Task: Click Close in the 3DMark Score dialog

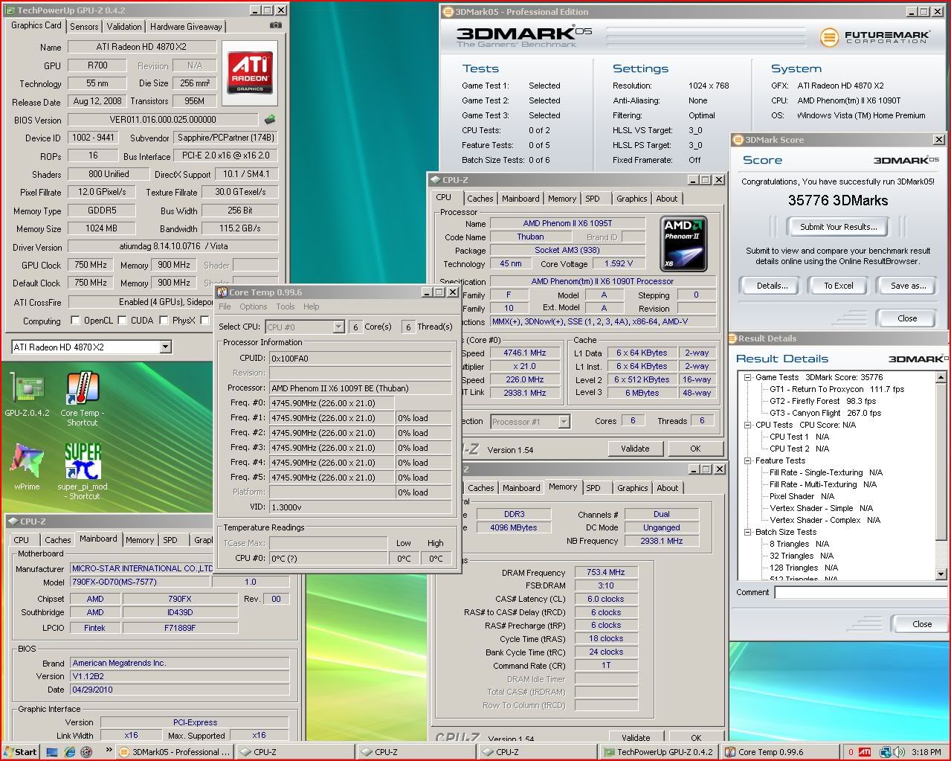Action: point(907,318)
